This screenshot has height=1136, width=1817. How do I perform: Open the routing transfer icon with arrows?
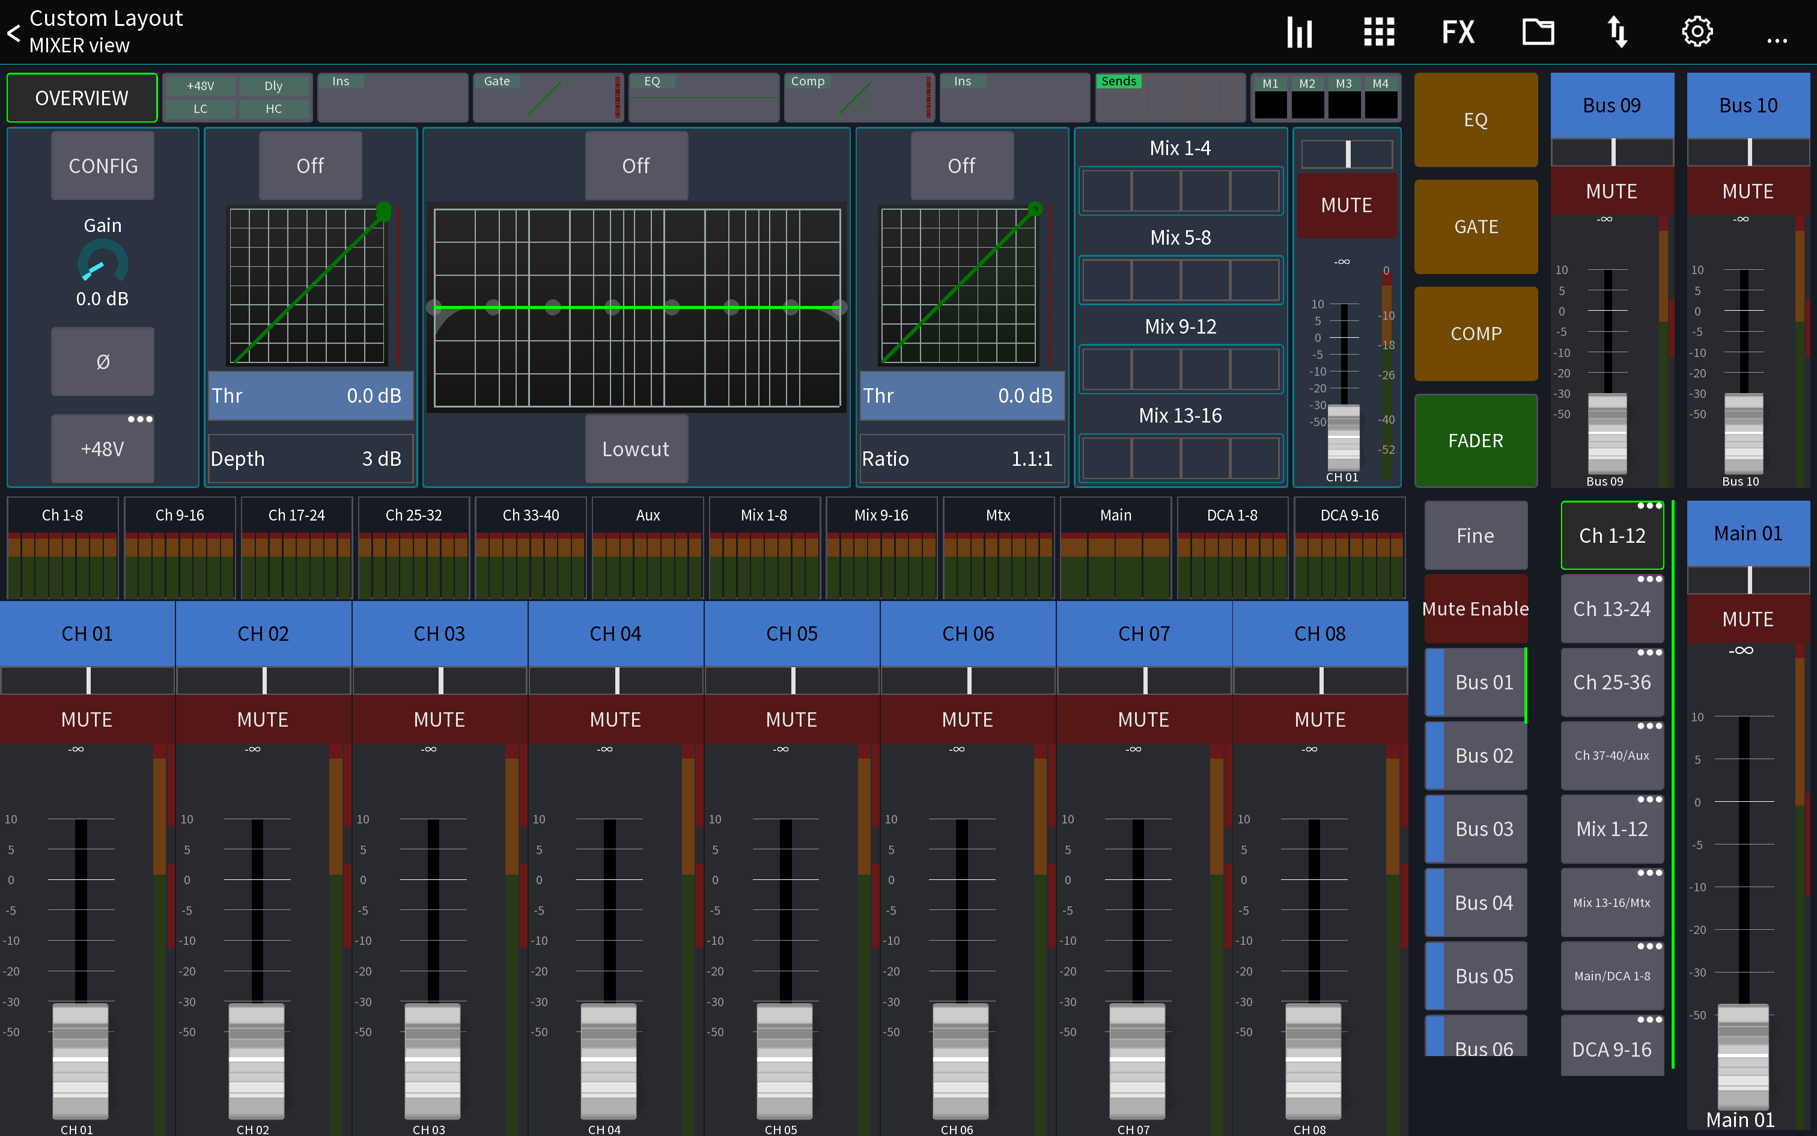point(1618,31)
